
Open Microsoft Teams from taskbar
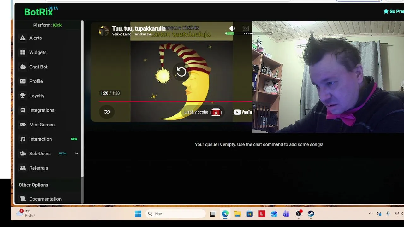[286, 214]
